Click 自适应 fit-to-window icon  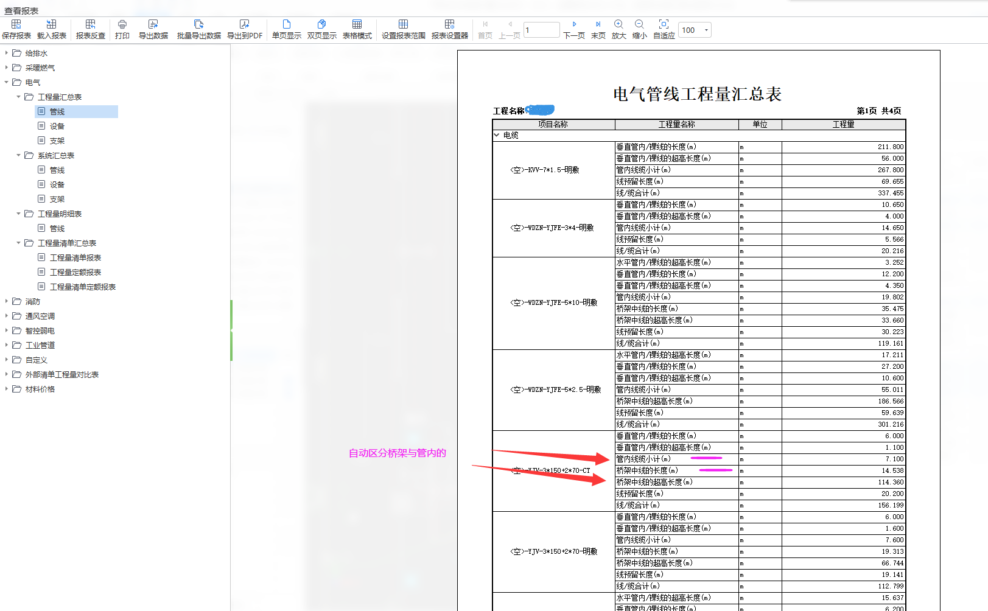pos(664,29)
